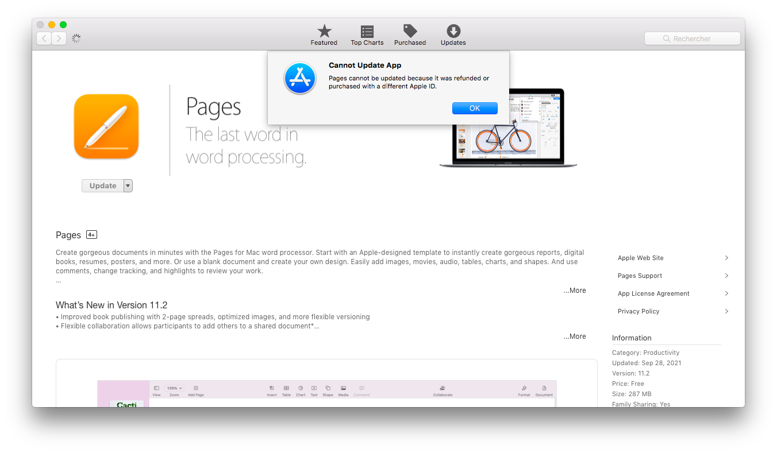Click the Rechercher search field
777x453 pixels.
tap(692, 38)
